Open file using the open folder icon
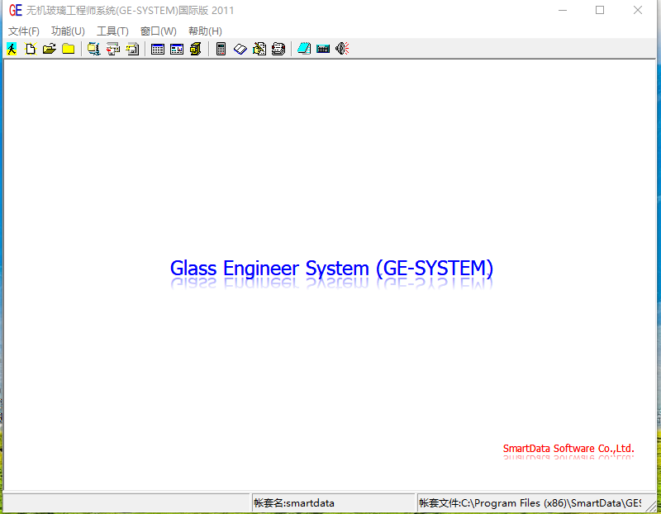 tap(50, 49)
